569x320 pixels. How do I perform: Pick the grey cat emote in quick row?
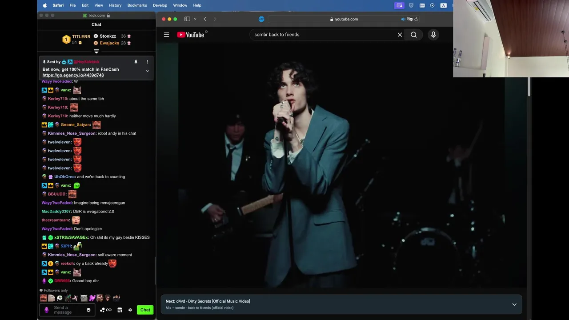pyautogui.click(x=84, y=298)
